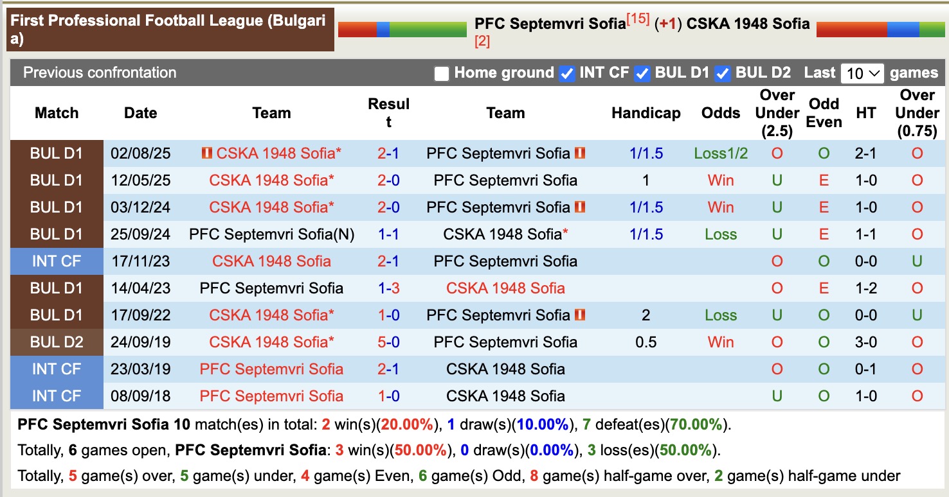Select the red card icon in the 03/12/24 row
Image resolution: width=949 pixels, height=497 pixels.
(581, 207)
